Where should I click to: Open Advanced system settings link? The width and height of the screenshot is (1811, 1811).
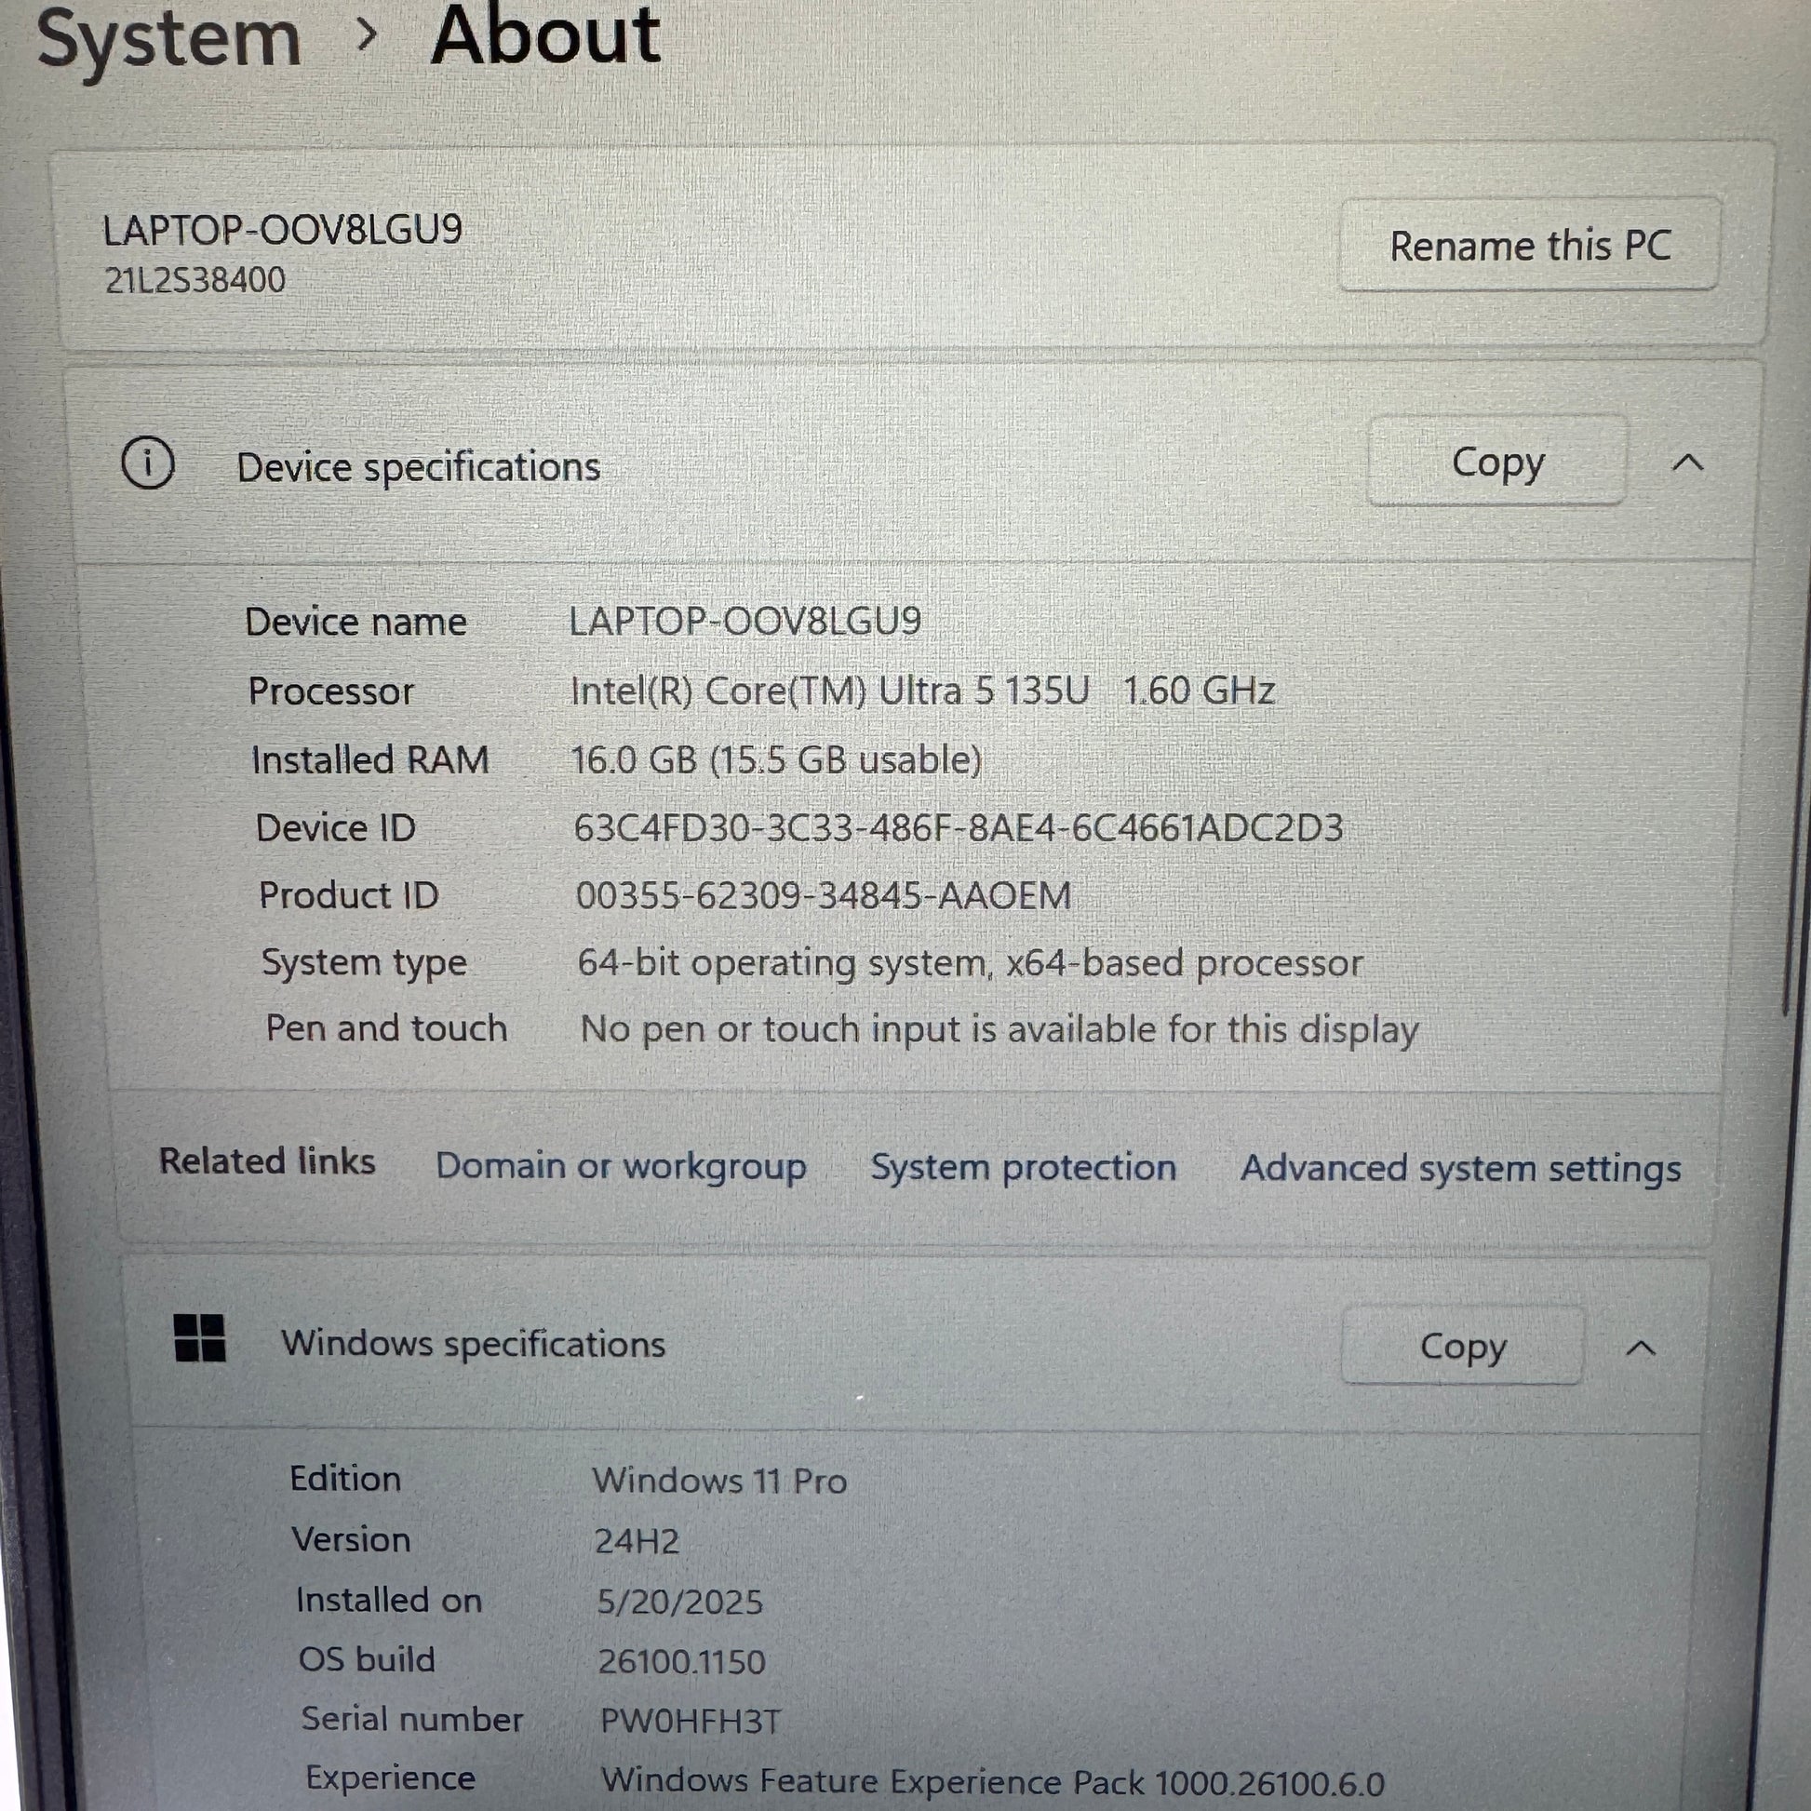pos(1460,1169)
